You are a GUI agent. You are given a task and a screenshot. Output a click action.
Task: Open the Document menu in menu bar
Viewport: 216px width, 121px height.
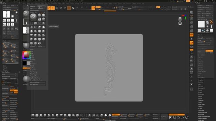click(x=37, y=3)
